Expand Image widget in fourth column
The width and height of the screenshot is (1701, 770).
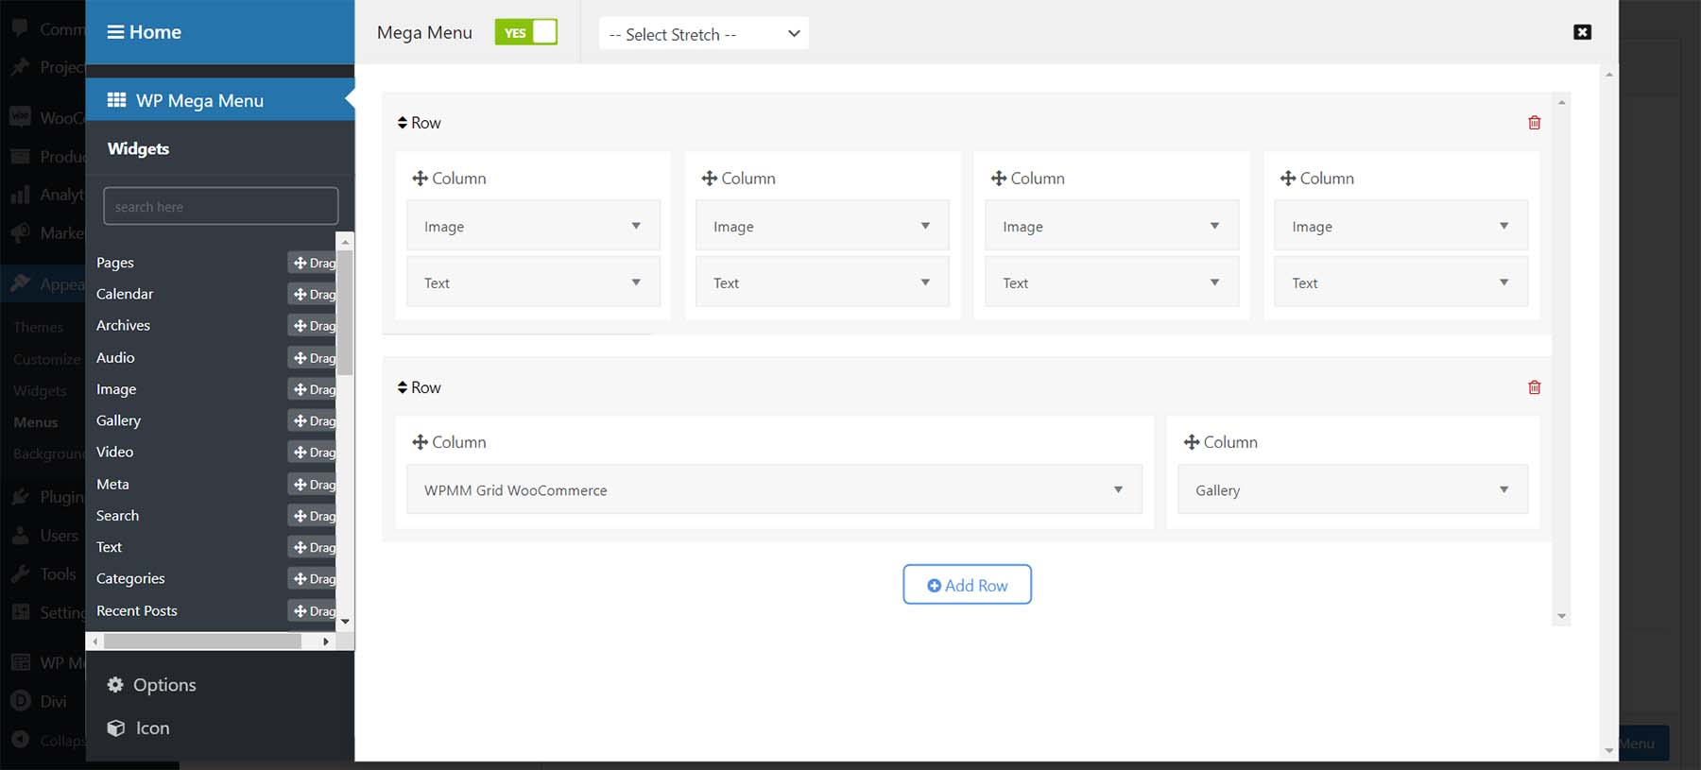pyautogui.click(x=1503, y=226)
